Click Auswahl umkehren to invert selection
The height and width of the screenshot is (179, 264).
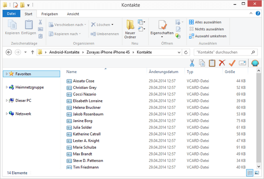[x=208, y=36]
